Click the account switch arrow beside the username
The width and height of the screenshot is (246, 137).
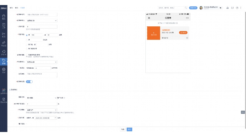221,8
